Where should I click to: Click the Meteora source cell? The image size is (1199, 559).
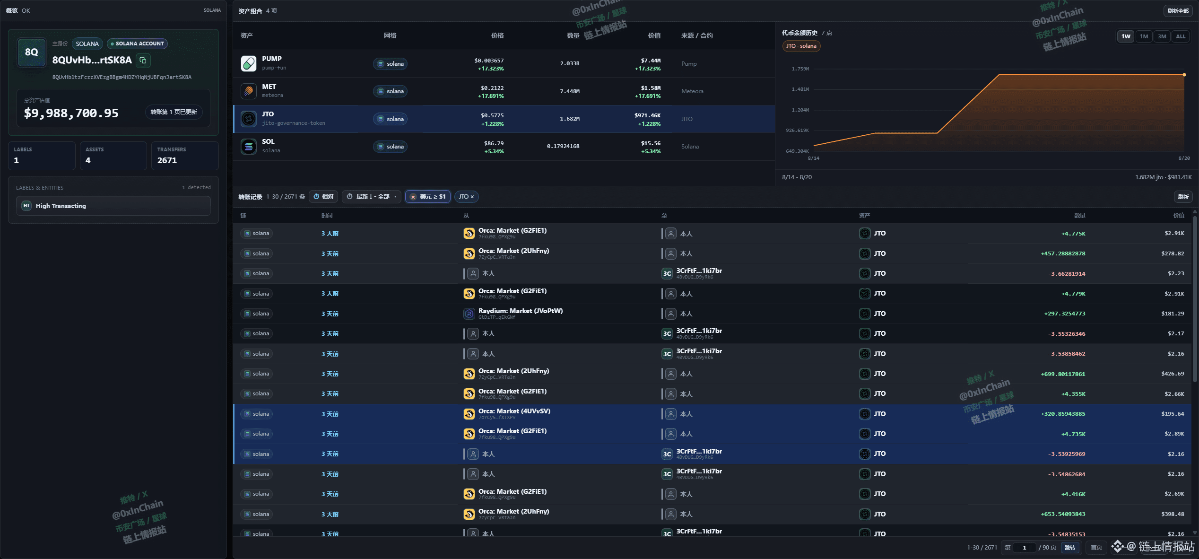point(692,91)
